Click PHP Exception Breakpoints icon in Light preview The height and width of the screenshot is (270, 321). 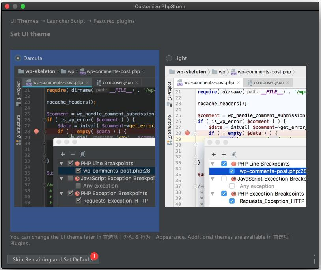coord(233,194)
